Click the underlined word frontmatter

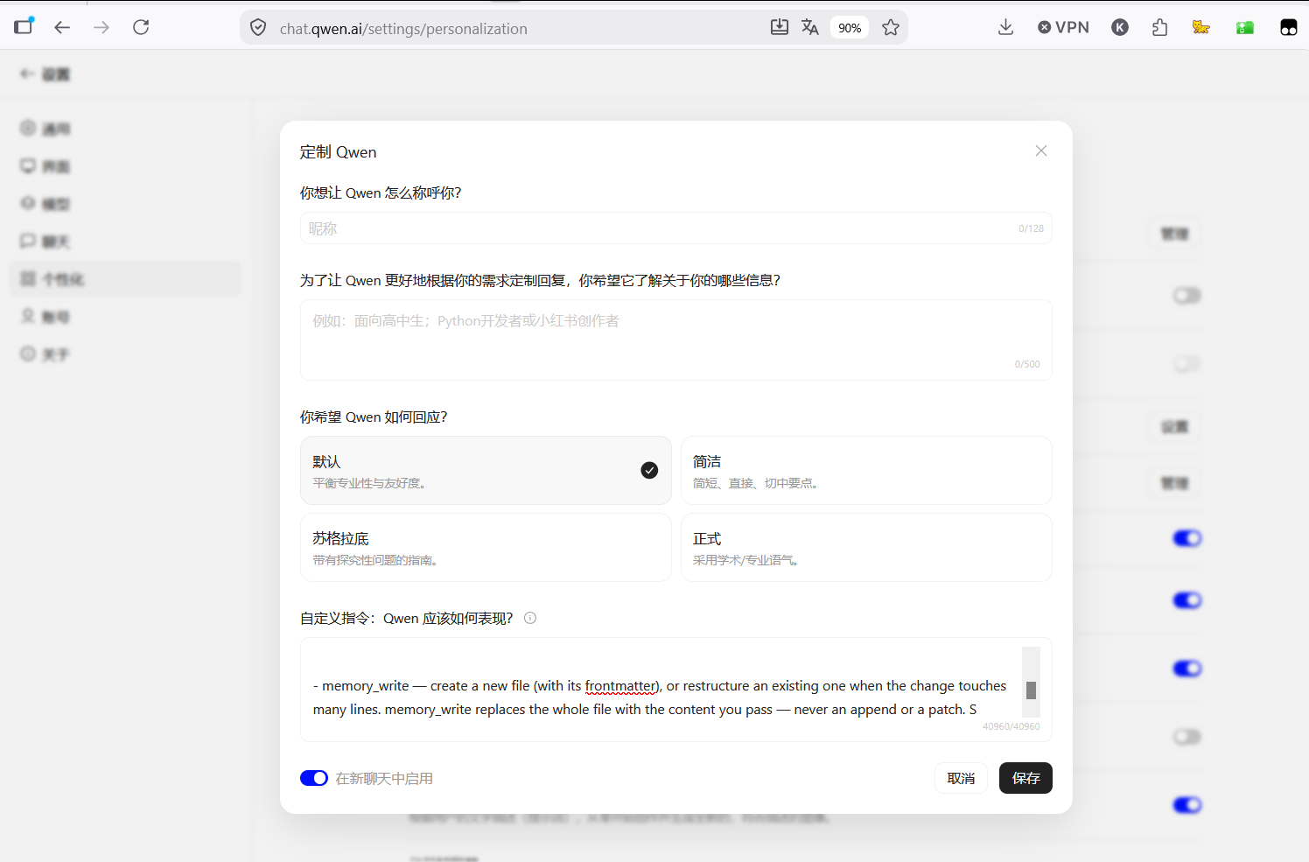(x=621, y=686)
